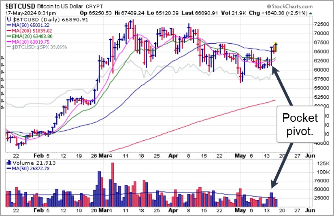Click the red line swatch for MA(200)

click(x=9, y=31)
